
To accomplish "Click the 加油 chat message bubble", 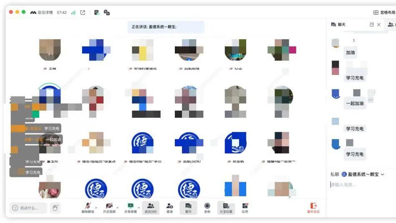I will coord(350,53).
